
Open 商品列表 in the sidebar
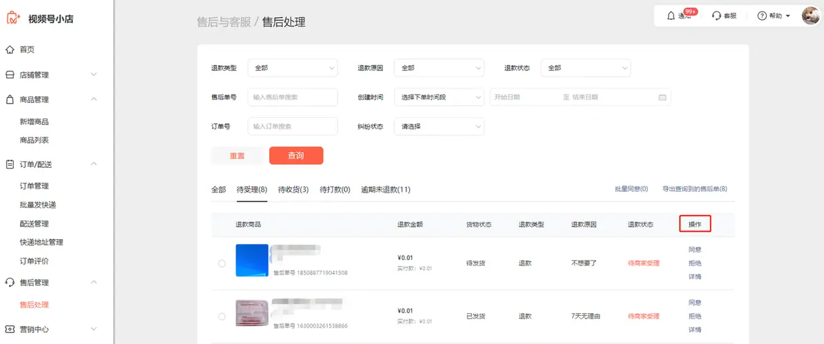coord(34,140)
